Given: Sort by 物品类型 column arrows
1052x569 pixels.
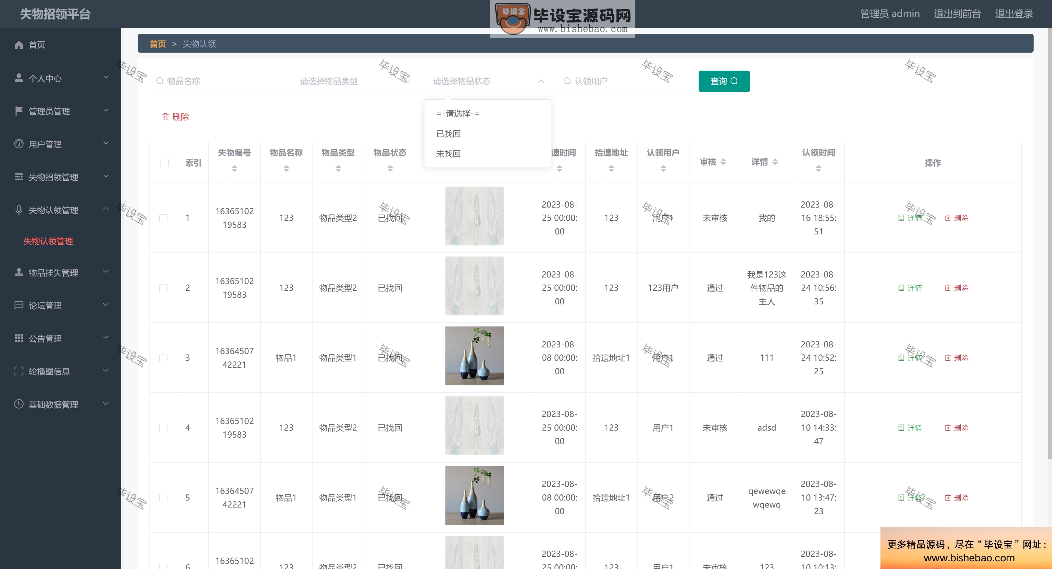Looking at the screenshot, I should [x=338, y=168].
